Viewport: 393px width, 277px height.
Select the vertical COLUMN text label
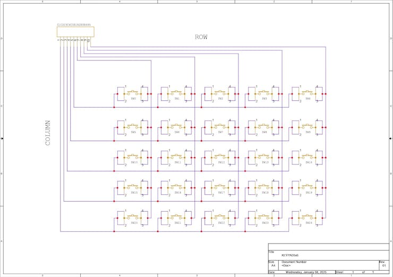[x=48, y=133]
